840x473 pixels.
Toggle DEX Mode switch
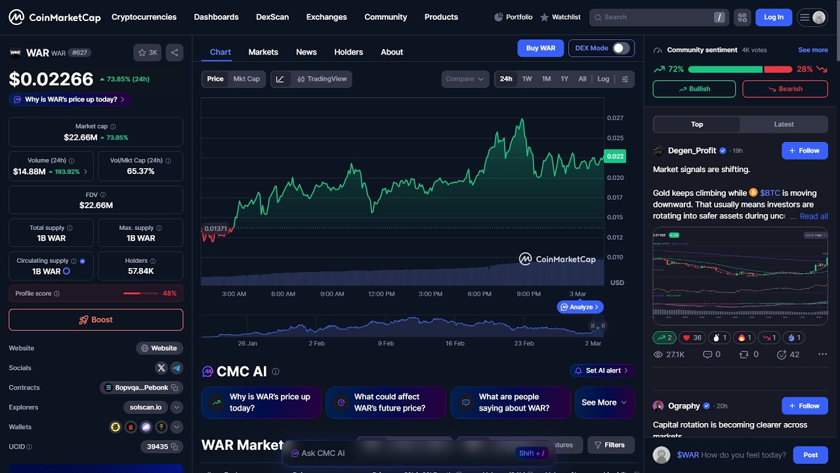[x=621, y=48]
